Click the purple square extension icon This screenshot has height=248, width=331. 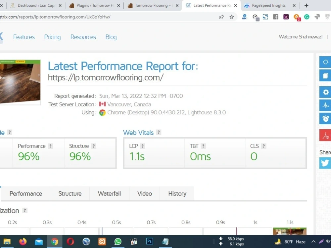click(x=286, y=17)
